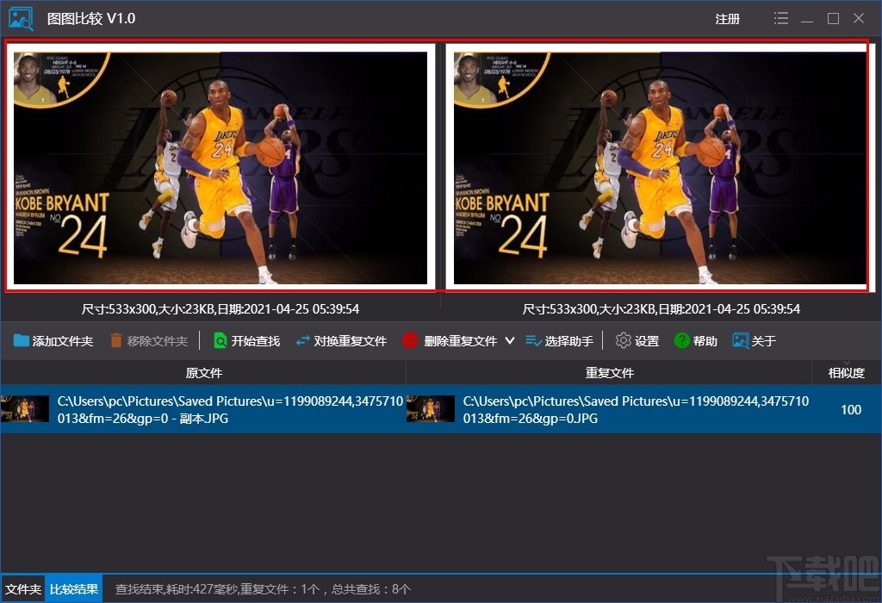Click similarity value 100
The width and height of the screenshot is (882, 603).
[x=851, y=409]
